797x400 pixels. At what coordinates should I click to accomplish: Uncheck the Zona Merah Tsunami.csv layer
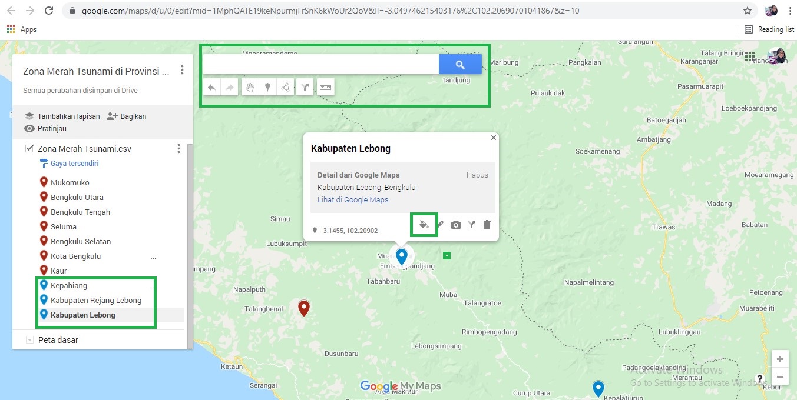click(29, 149)
